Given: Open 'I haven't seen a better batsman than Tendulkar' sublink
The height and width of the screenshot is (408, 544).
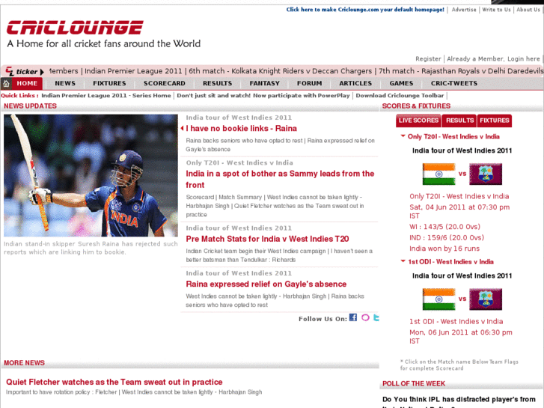Looking at the screenshot, I should (279, 255).
